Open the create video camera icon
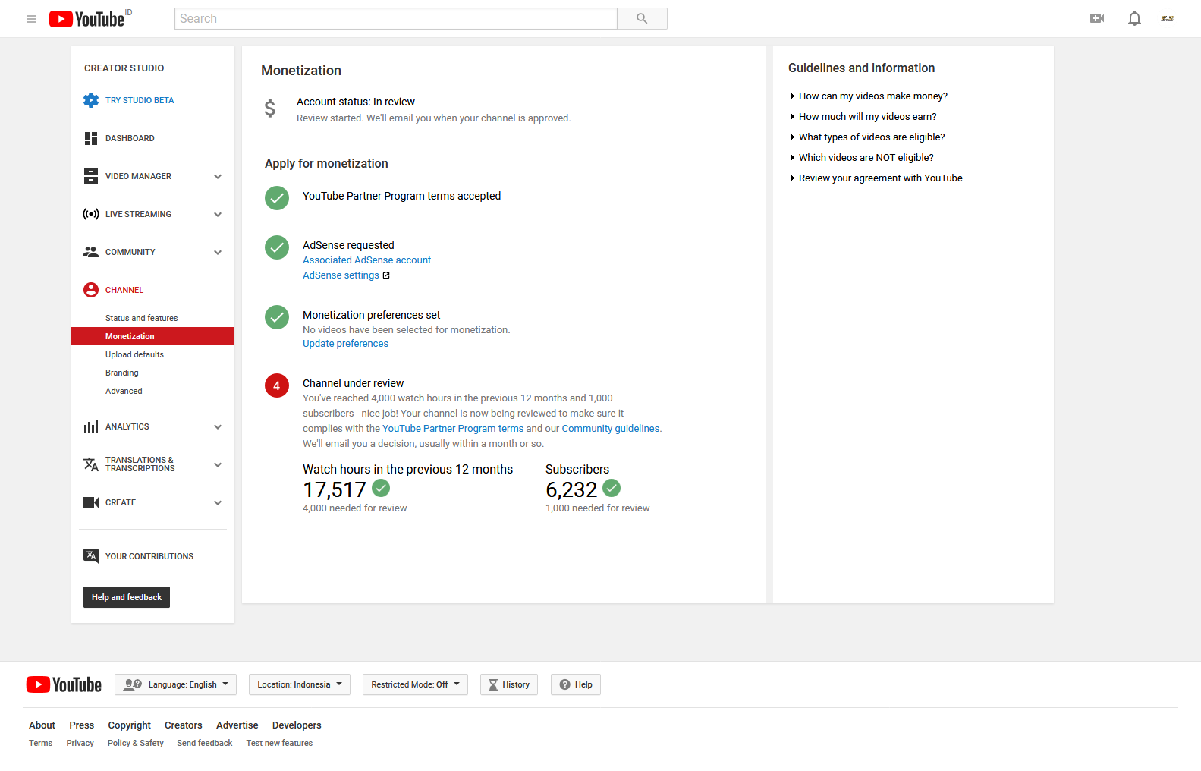Screen dimensions: 1201x771 click(1097, 18)
